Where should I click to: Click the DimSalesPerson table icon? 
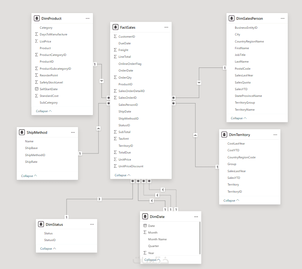coord(231,18)
